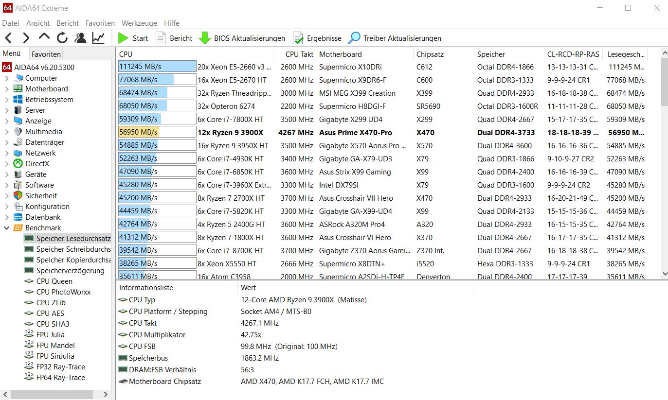The width and height of the screenshot is (668, 400).
Task: Select the CPU SHA3 benchmark
Action: point(46,324)
